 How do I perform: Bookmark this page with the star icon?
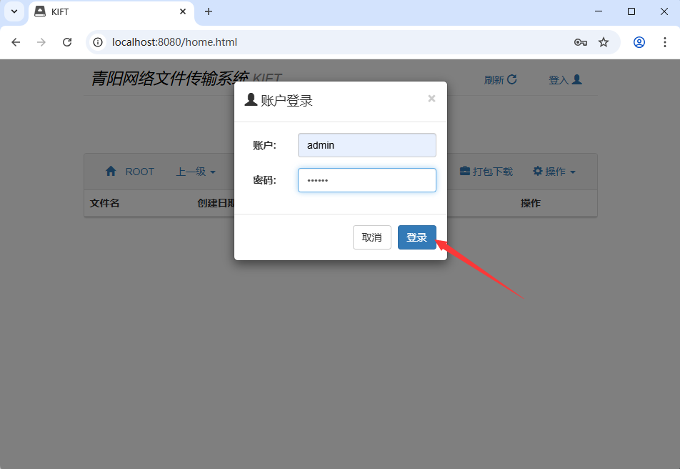[x=604, y=42]
